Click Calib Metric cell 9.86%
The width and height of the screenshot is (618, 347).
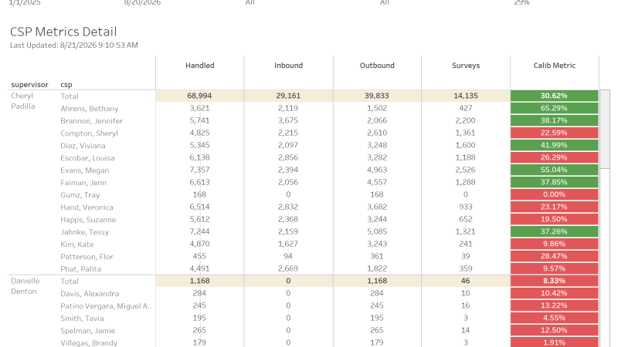(x=554, y=244)
